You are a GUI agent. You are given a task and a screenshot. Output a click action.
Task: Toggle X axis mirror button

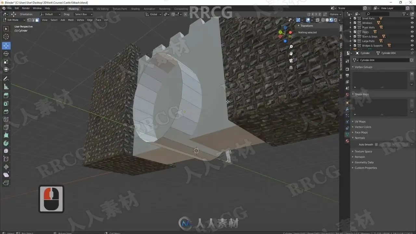313,14
